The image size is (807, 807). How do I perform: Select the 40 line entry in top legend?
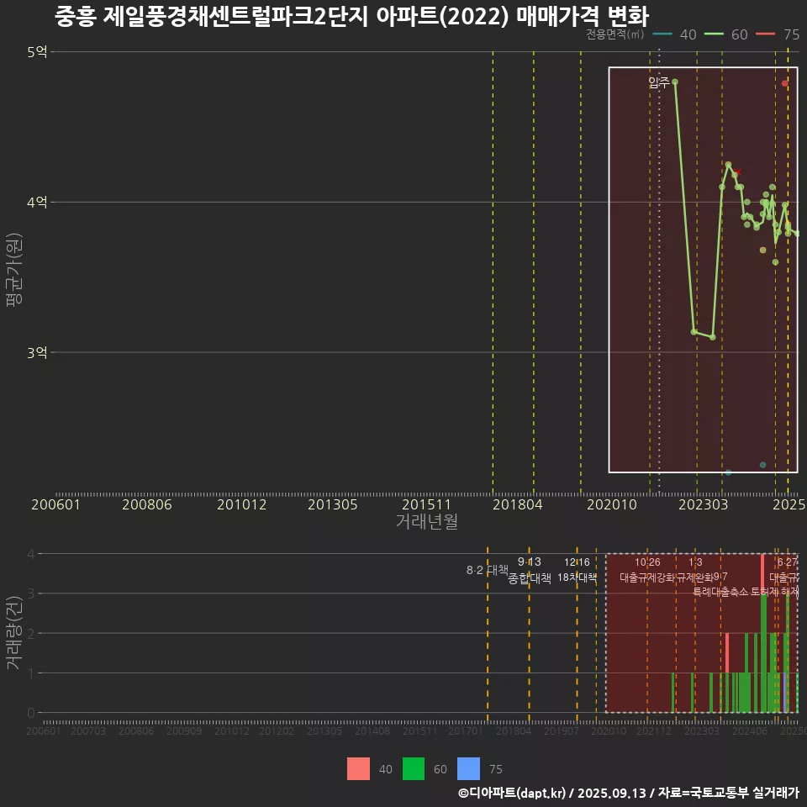pyautogui.click(x=674, y=34)
